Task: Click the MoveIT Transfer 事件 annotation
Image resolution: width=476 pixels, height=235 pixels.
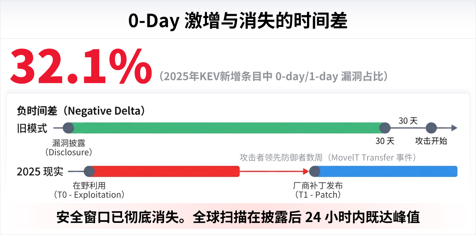Action: click(328, 157)
